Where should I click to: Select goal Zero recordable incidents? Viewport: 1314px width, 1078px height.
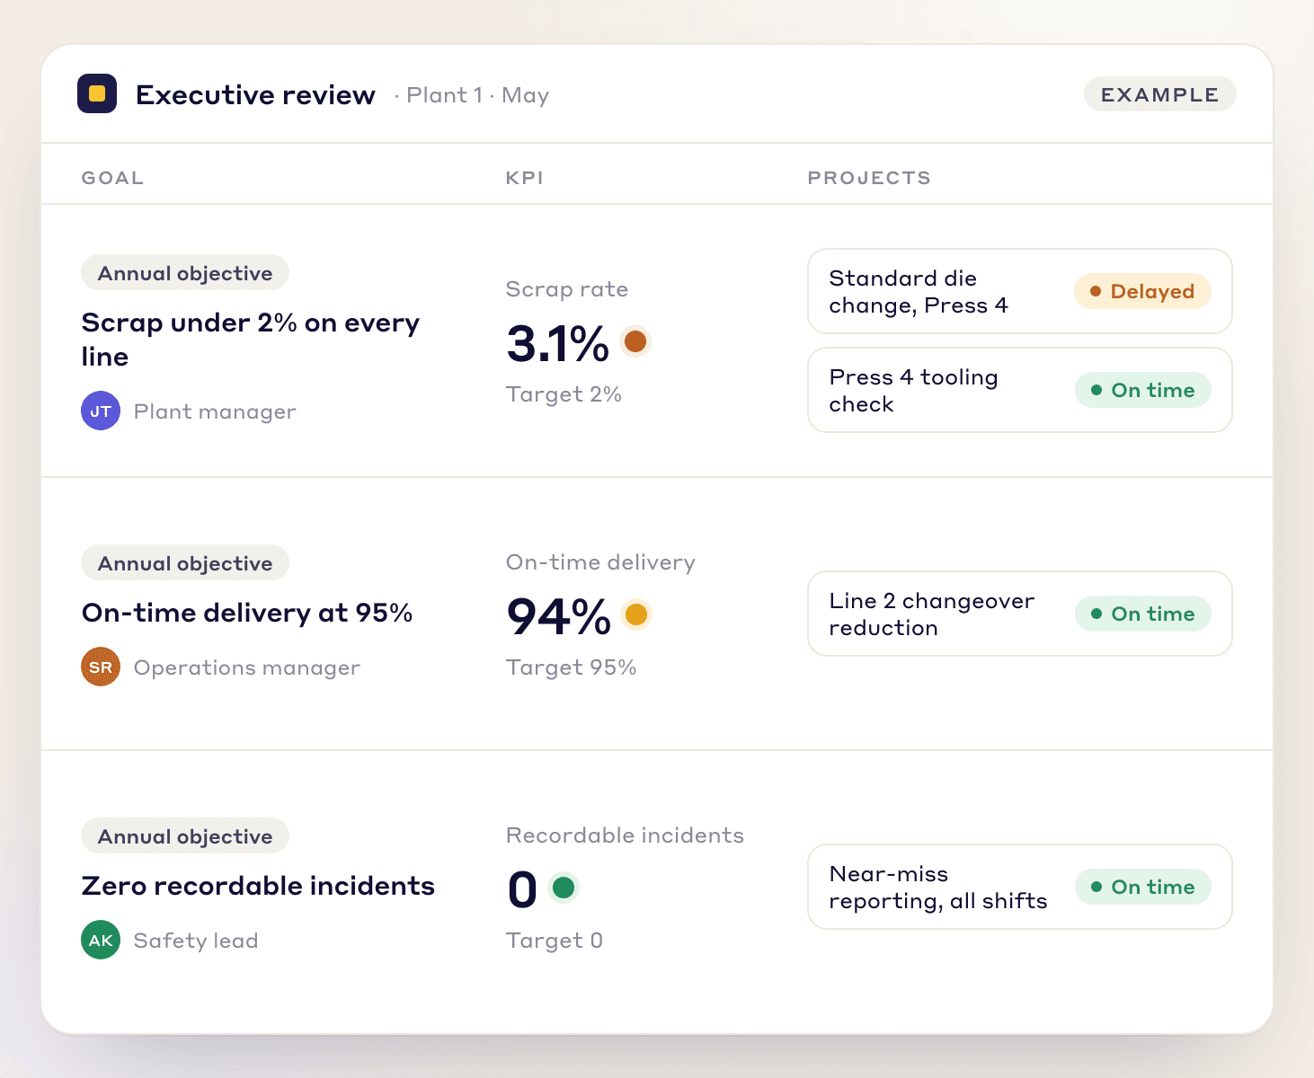[258, 886]
